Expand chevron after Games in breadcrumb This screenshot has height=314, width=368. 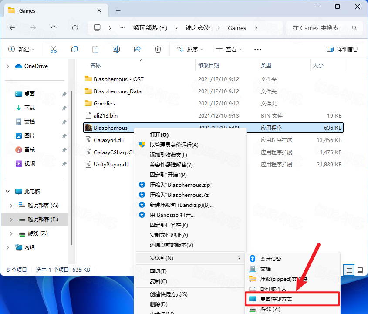[x=256, y=28]
